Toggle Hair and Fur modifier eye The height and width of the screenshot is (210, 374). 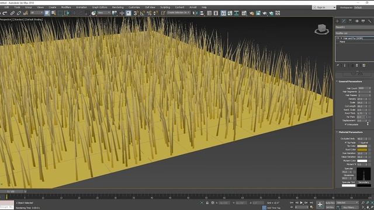pyautogui.click(x=338, y=38)
